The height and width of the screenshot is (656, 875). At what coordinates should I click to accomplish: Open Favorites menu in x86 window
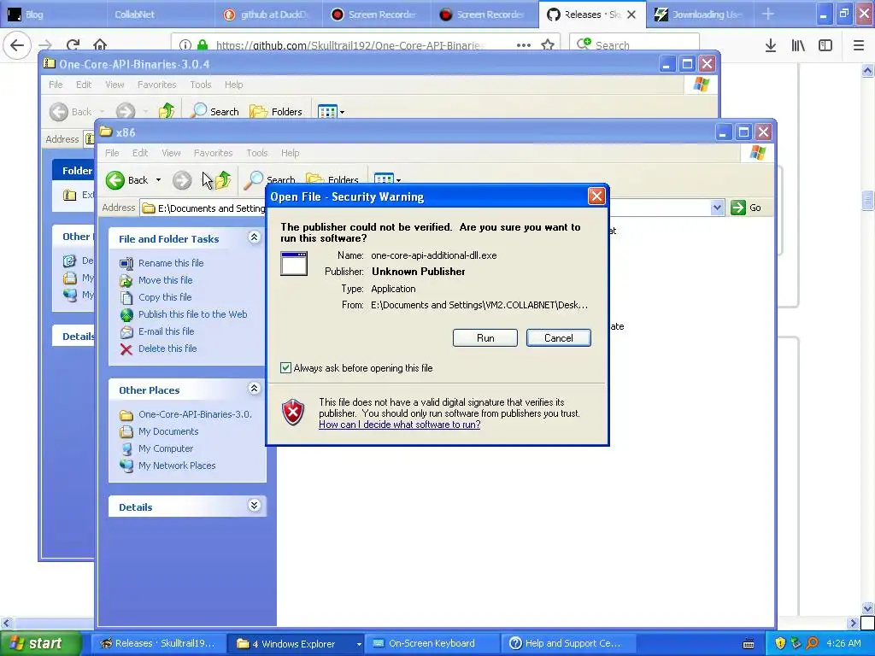coord(213,153)
